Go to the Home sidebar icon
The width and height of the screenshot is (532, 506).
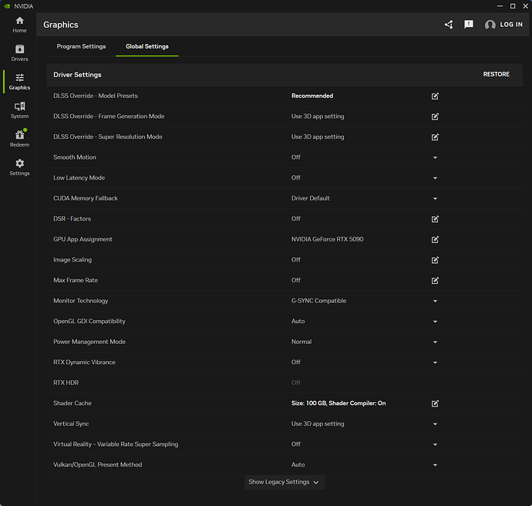(x=20, y=25)
